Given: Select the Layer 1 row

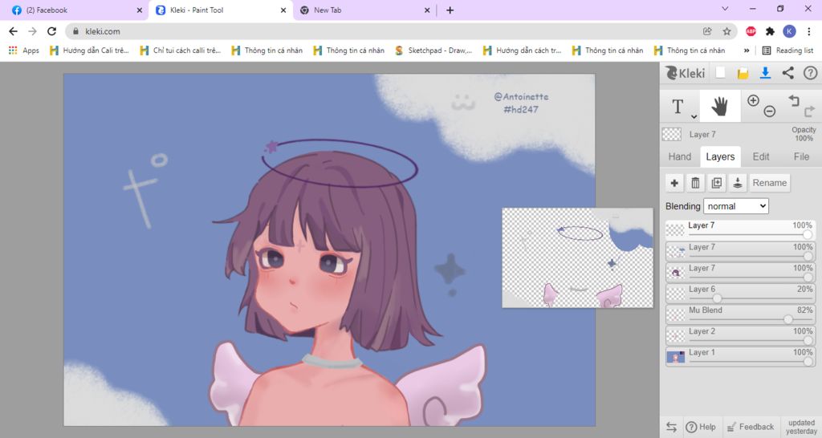Looking at the screenshot, I should pyautogui.click(x=741, y=356).
